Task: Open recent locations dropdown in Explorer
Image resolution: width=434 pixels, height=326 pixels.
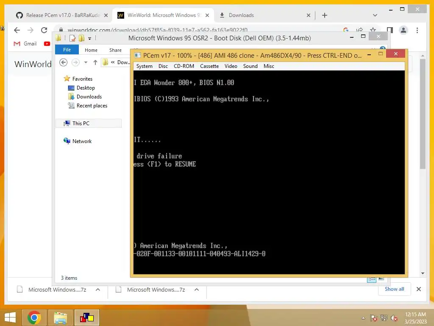Action: point(86,62)
